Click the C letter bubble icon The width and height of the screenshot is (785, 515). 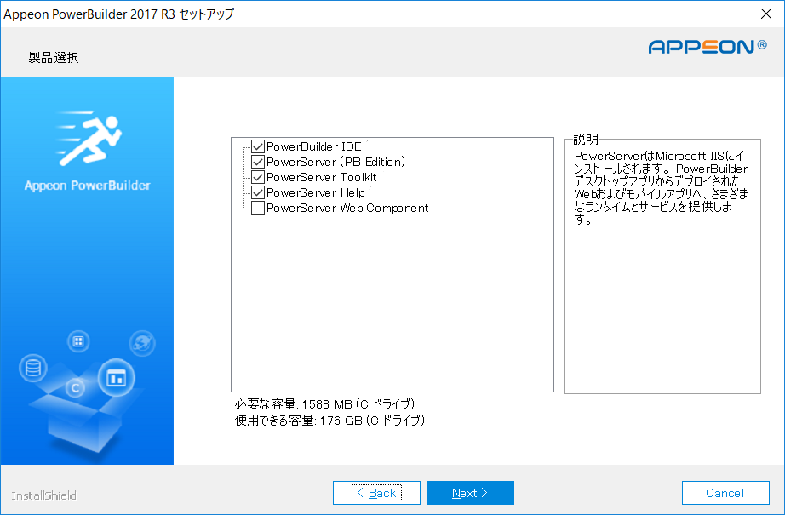click(x=75, y=388)
